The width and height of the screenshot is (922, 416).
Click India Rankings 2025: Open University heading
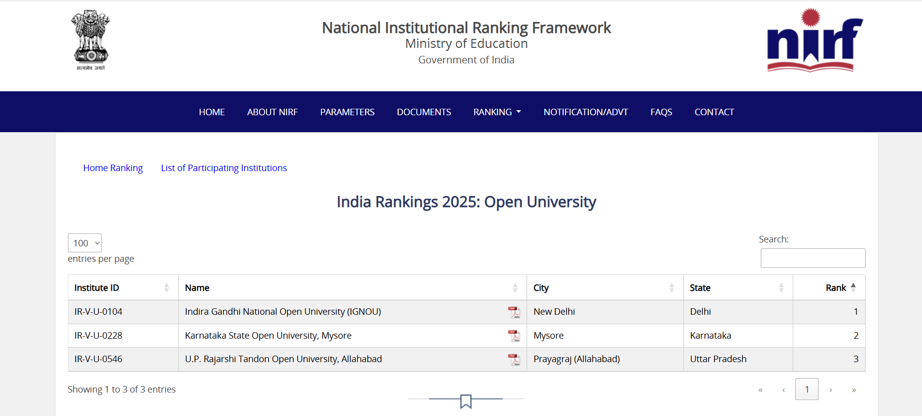click(466, 202)
